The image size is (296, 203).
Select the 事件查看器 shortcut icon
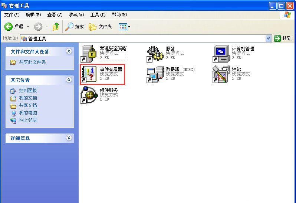point(89,74)
